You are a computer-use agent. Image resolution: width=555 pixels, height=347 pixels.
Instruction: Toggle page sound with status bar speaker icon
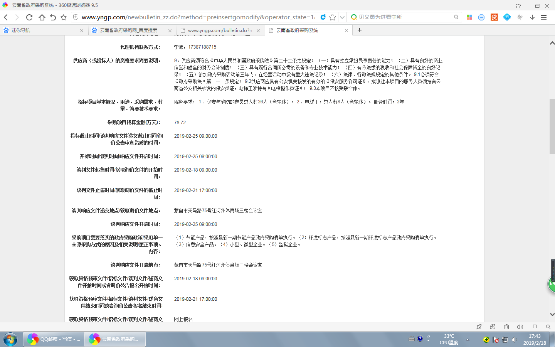click(520, 327)
